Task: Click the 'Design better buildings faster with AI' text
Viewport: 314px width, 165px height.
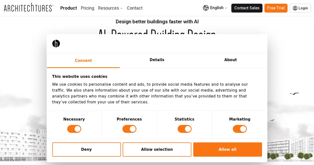Action: coord(157,22)
